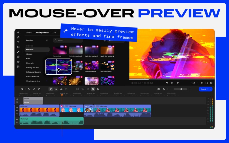229x143 pixels.
Task: Zoom out the timeline with minus
Action: pyautogui.click(x=171, y=89)
